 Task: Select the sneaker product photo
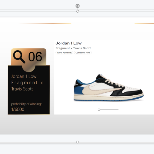(x=109, y=88)
